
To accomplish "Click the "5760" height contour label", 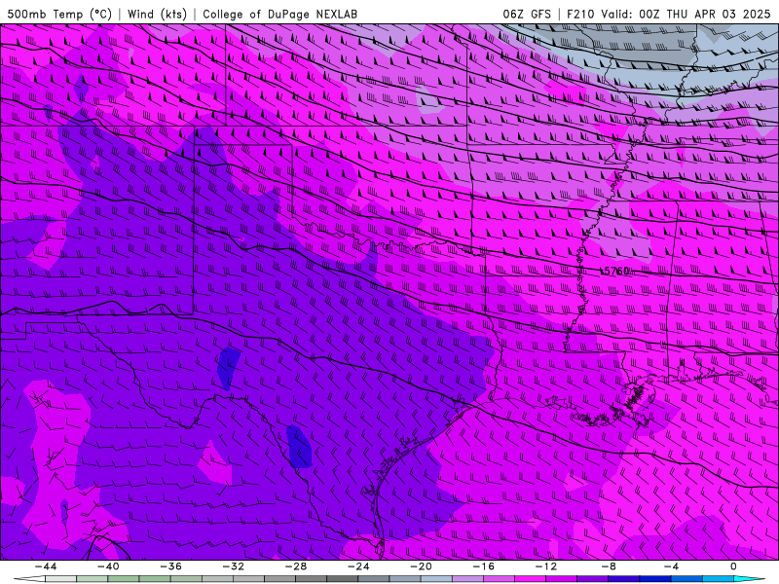I will point(617,272).
